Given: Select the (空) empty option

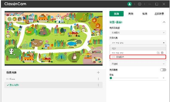Looking at the screenshot, I should [138, 48].
